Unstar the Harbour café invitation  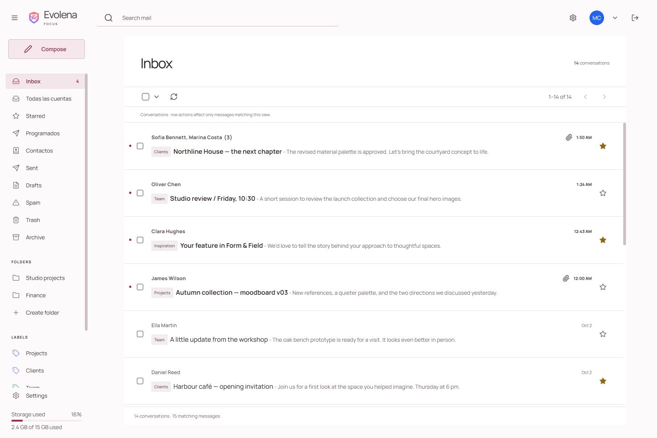[x=603, y=381]
